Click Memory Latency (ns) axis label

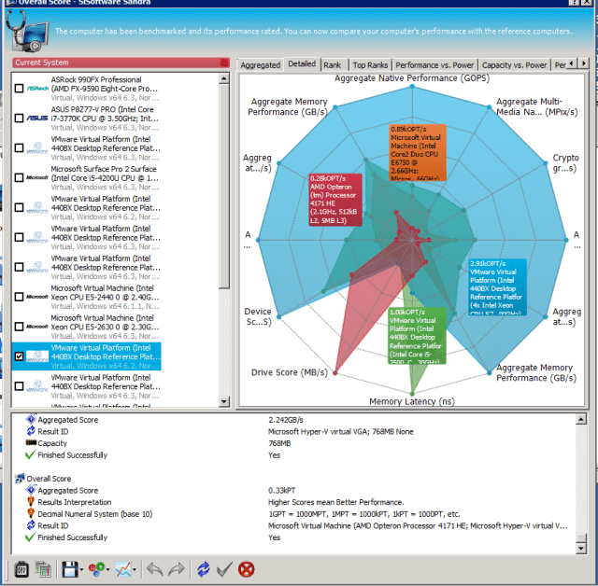tap(412, 401)
